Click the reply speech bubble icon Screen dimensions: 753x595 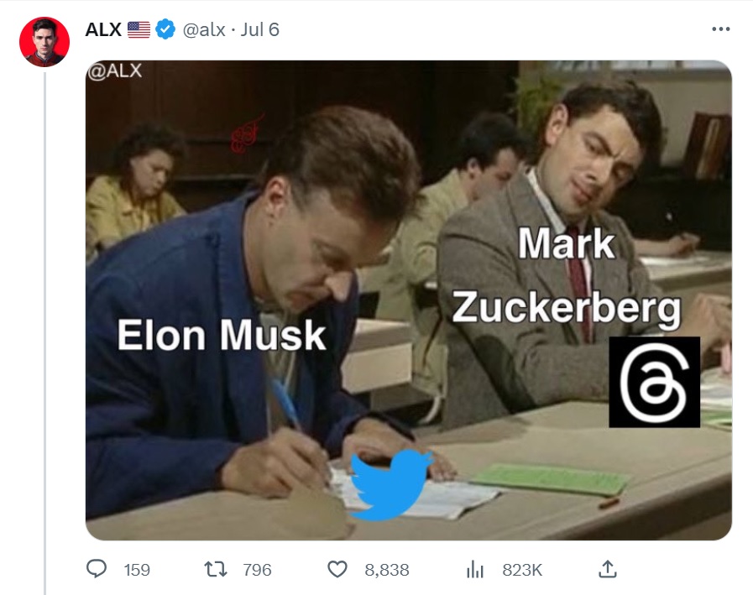[x=97, y=570]
